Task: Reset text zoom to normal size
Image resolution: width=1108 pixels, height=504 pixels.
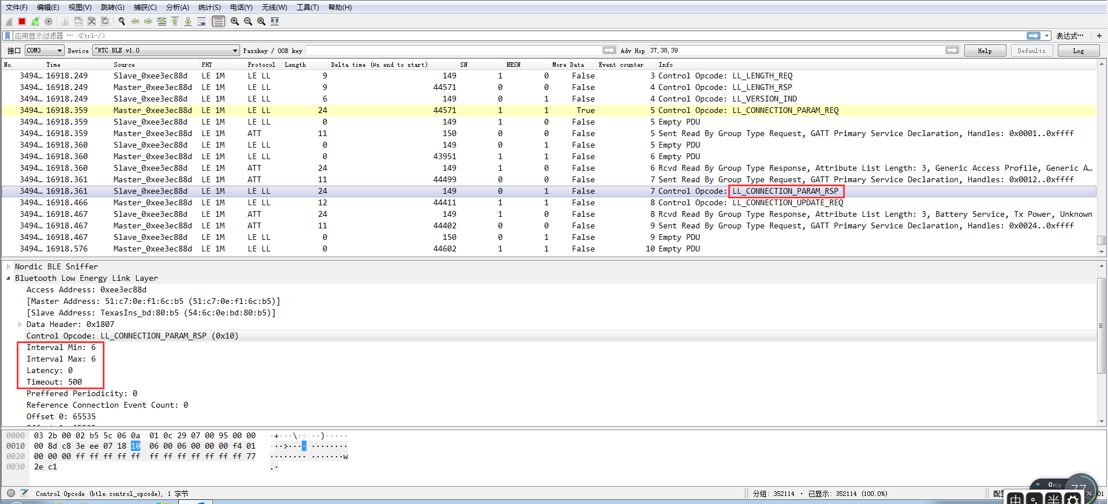Action: coord(261,21)
